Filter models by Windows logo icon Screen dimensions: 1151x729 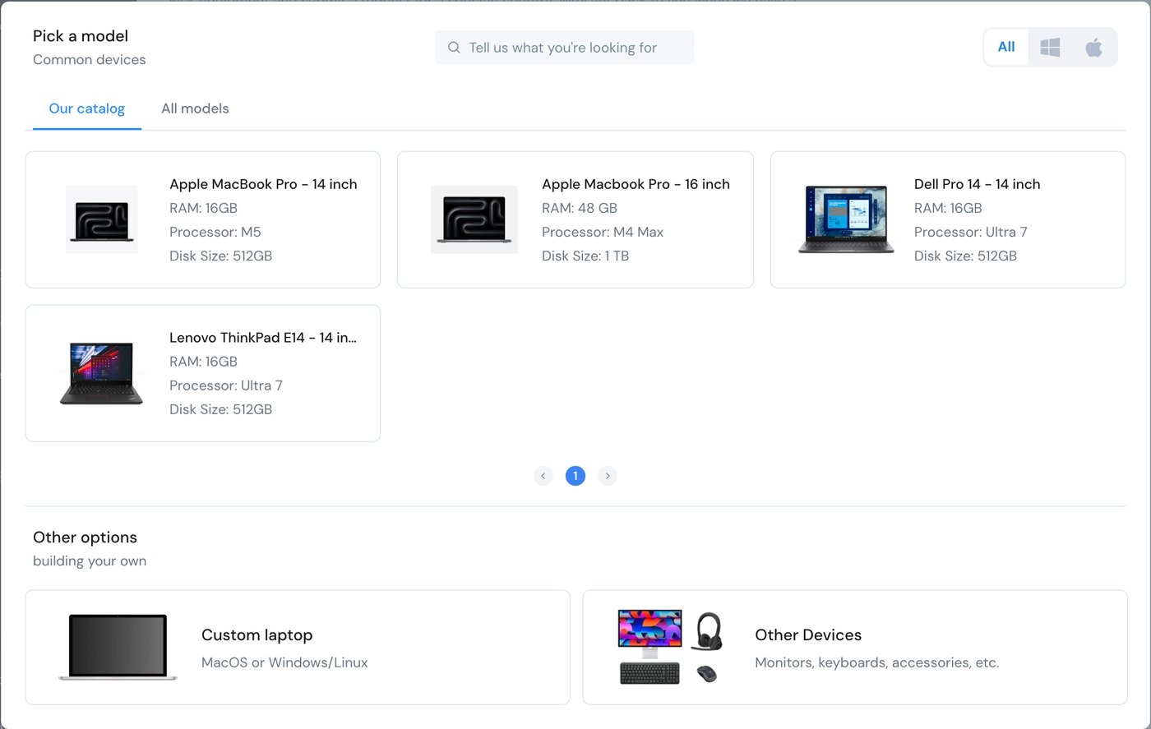(1050, 47)
